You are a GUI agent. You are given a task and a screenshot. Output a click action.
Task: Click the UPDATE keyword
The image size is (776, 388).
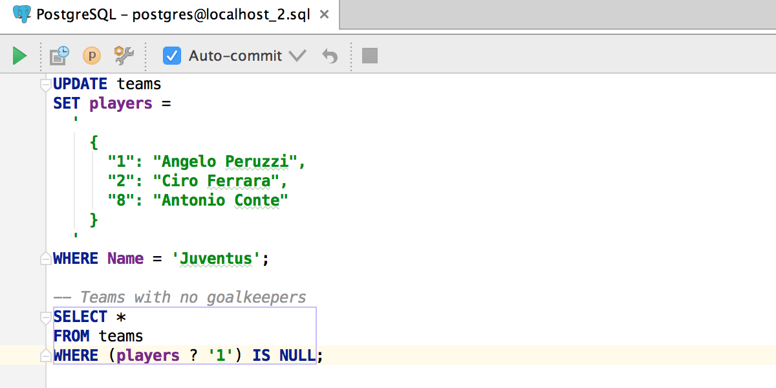(x=80, y=84)
